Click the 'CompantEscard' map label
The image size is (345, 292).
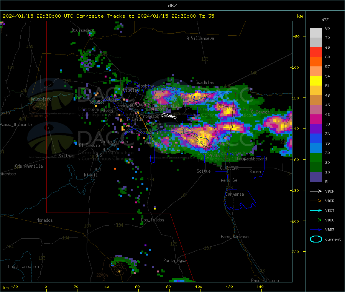tap(252, 159)
